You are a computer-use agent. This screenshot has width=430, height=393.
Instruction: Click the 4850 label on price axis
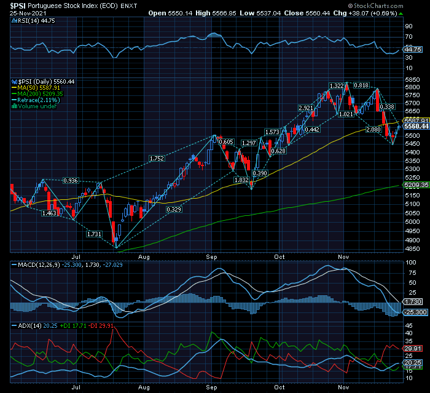tap(412, 249)
